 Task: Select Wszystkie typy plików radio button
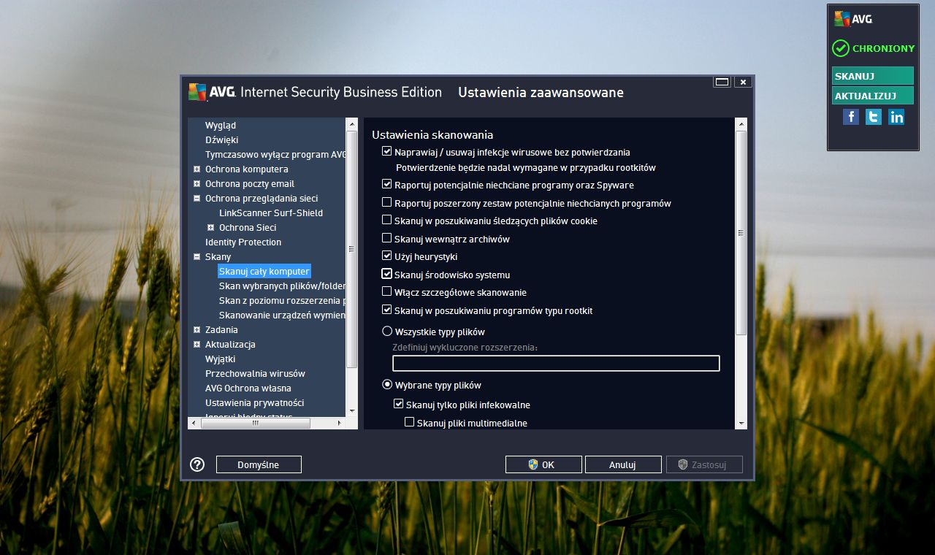387,332
